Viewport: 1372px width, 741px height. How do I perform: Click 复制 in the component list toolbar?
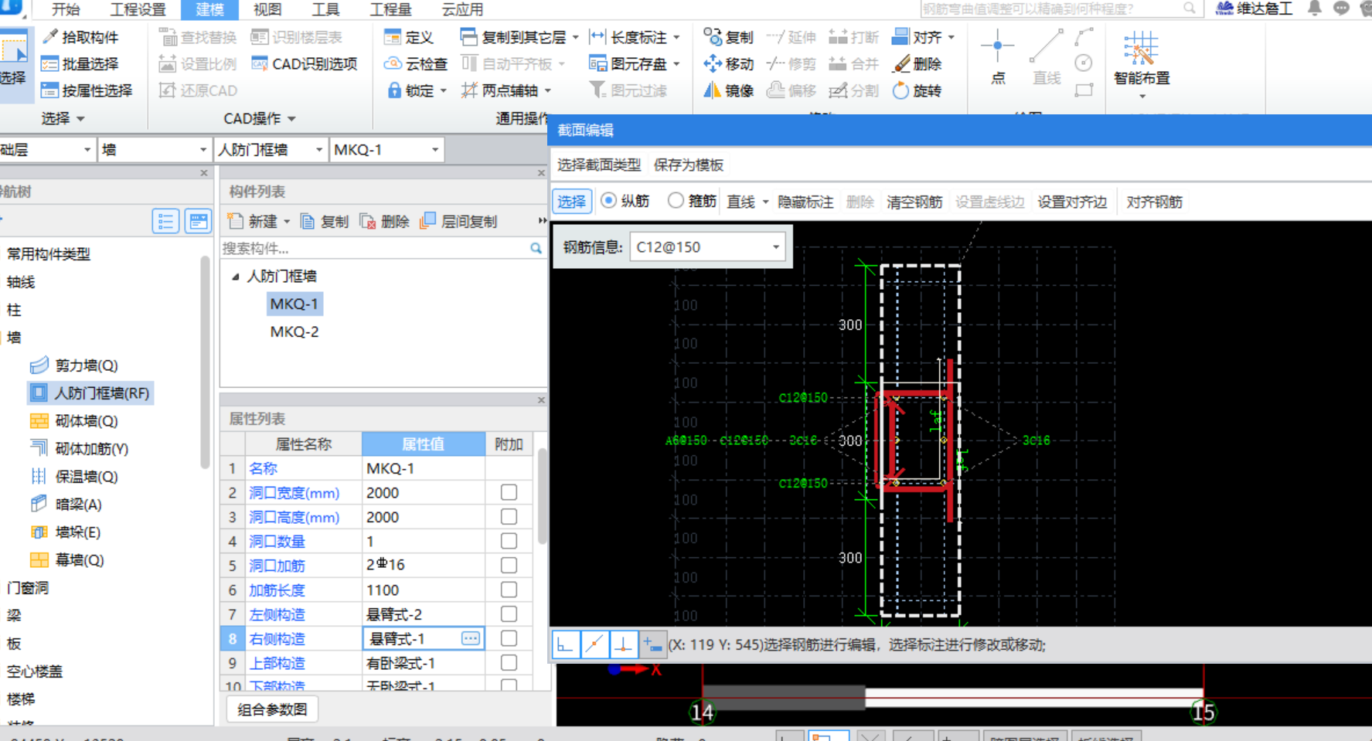click(325, 222)
